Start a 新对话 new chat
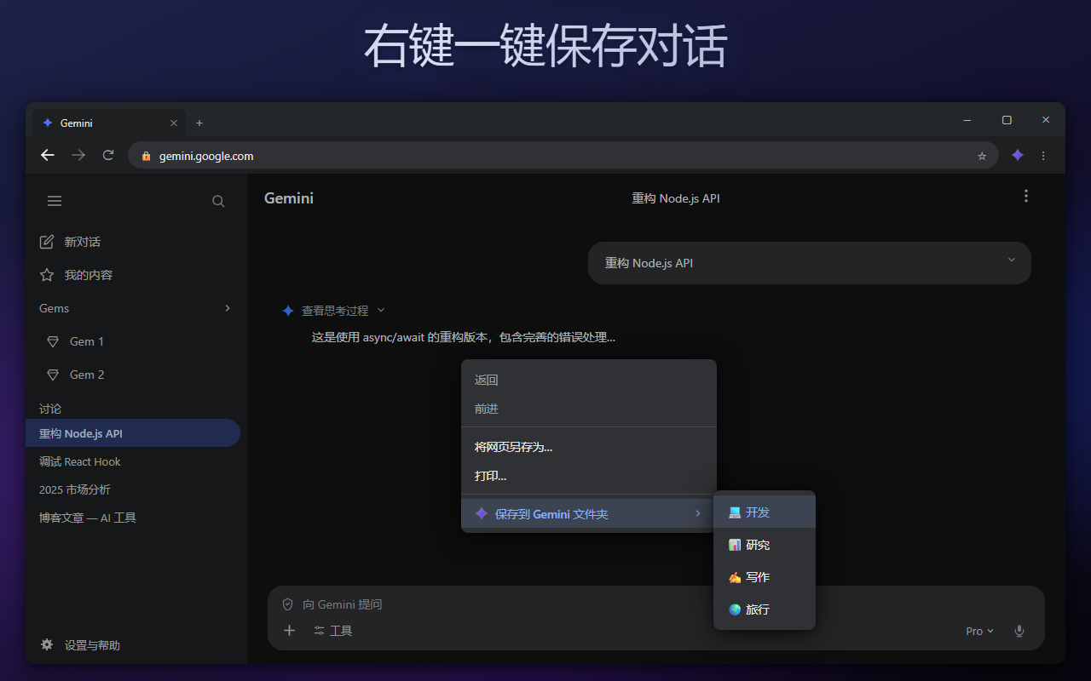 tap(70, 242)
